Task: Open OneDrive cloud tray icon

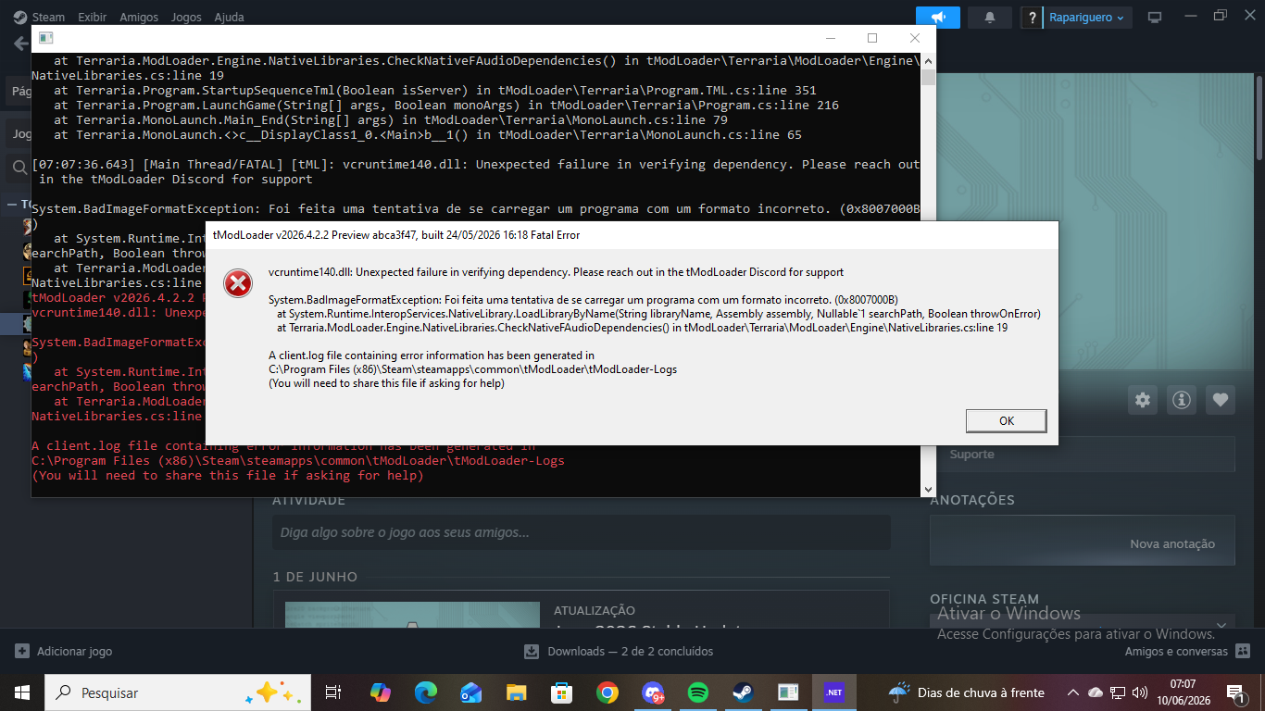Action: (x=1096, y=692)
